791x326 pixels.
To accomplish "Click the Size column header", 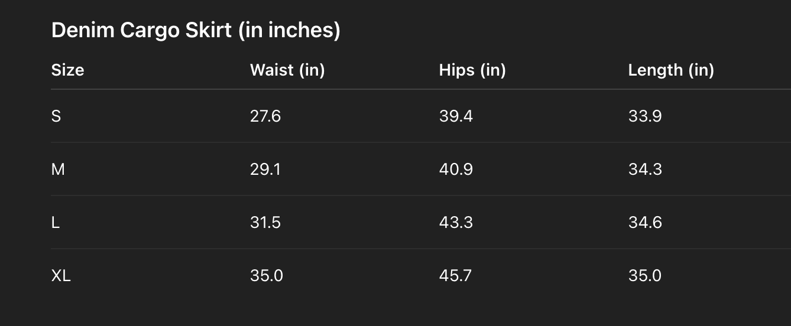I will click(67, 70).
